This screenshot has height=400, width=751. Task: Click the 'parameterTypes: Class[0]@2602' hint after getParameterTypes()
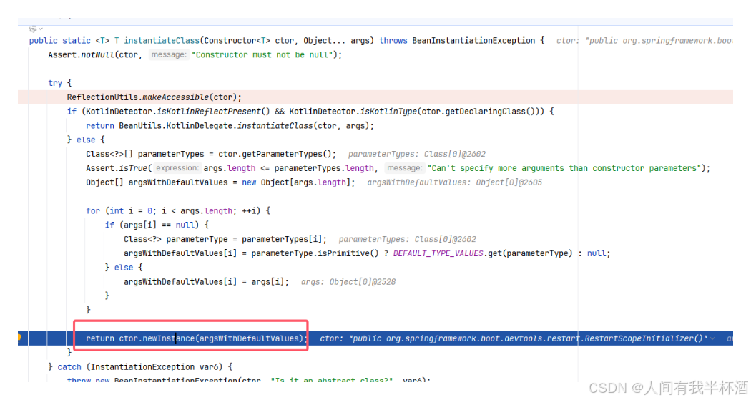pyautogui.click(x=417, y=155)
